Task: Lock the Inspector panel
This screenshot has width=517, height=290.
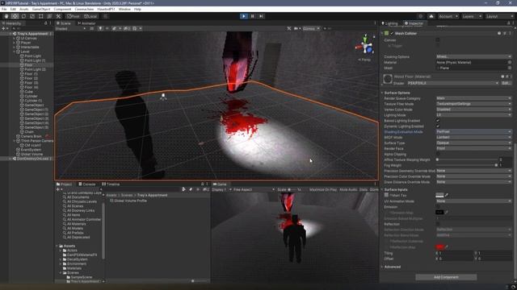Action: (x=509, y=23)
